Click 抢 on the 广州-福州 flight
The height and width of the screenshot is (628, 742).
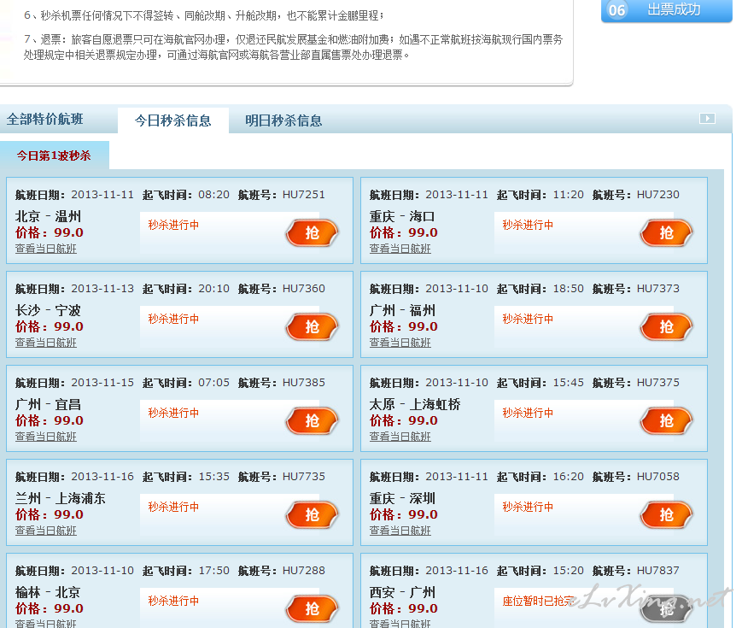click(x=666, y=326)
